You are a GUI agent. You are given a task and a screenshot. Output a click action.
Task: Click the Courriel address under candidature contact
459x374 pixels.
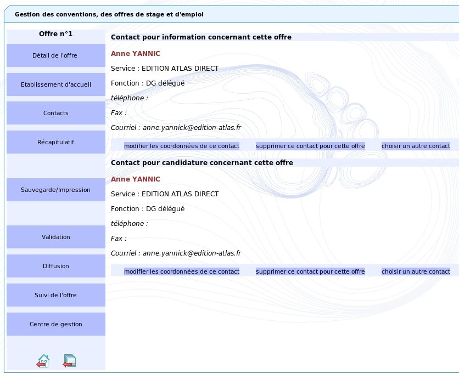click(192, 253)
